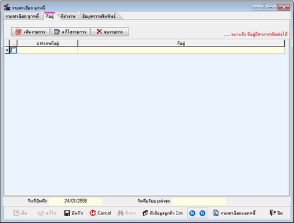Click the red Cancel icon button

[x=100, y=213]
